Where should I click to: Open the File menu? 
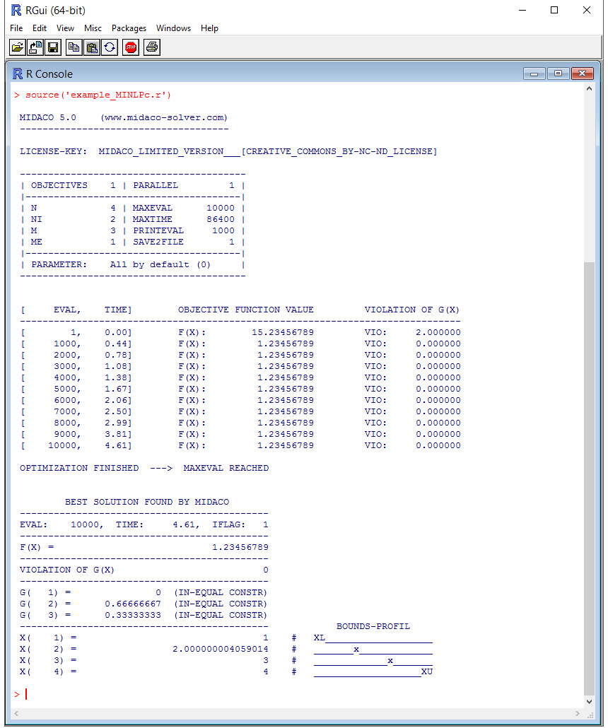16,28
